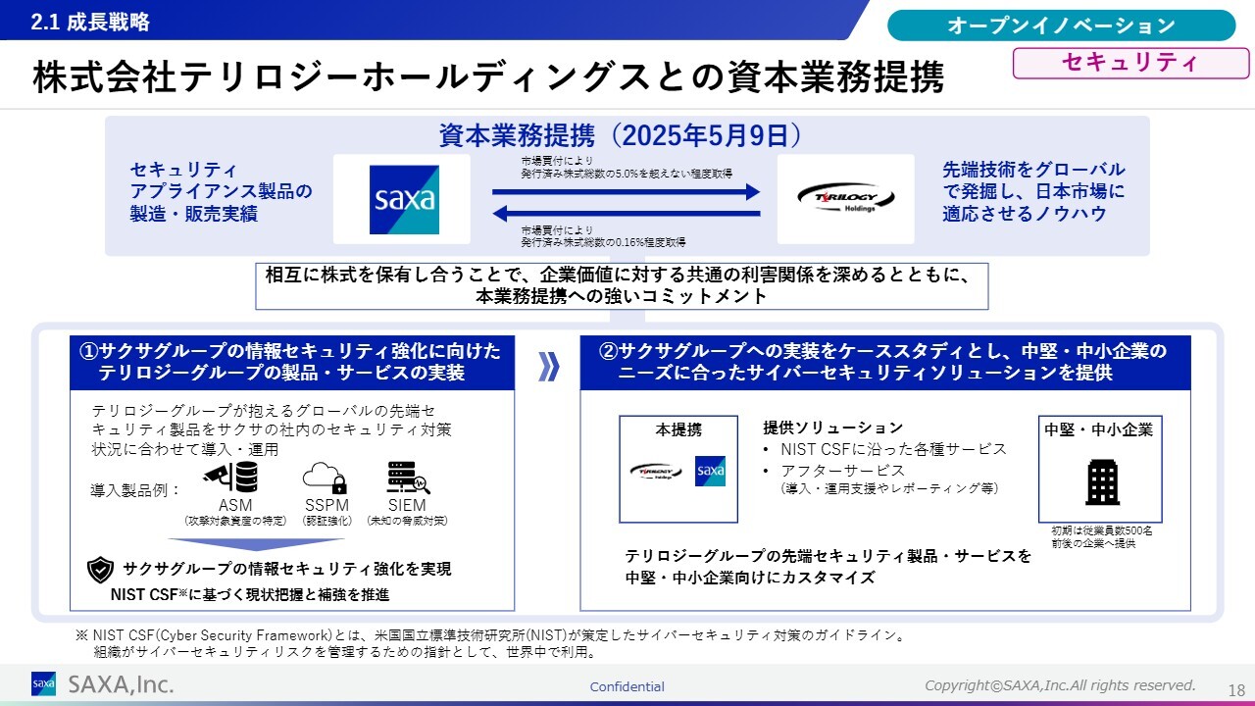Click the ASM label text

(234, 506)
